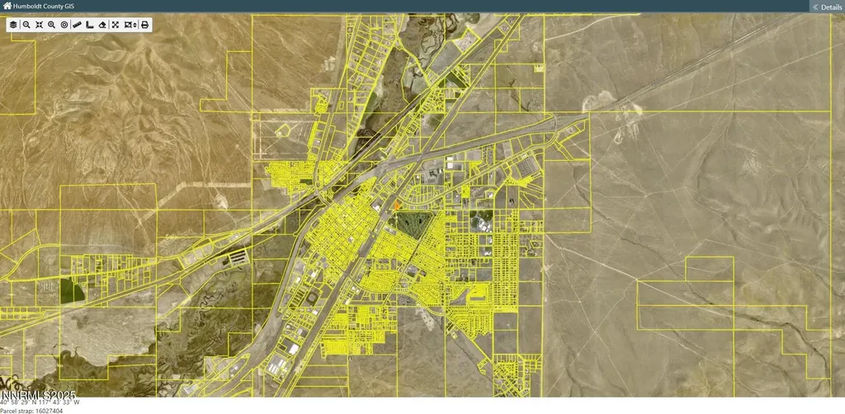The width and height of the screenshot is (845, 414).
Task: Open the select tool up-down options arrows
Action: pyautogui.click(x=135, y=25)
